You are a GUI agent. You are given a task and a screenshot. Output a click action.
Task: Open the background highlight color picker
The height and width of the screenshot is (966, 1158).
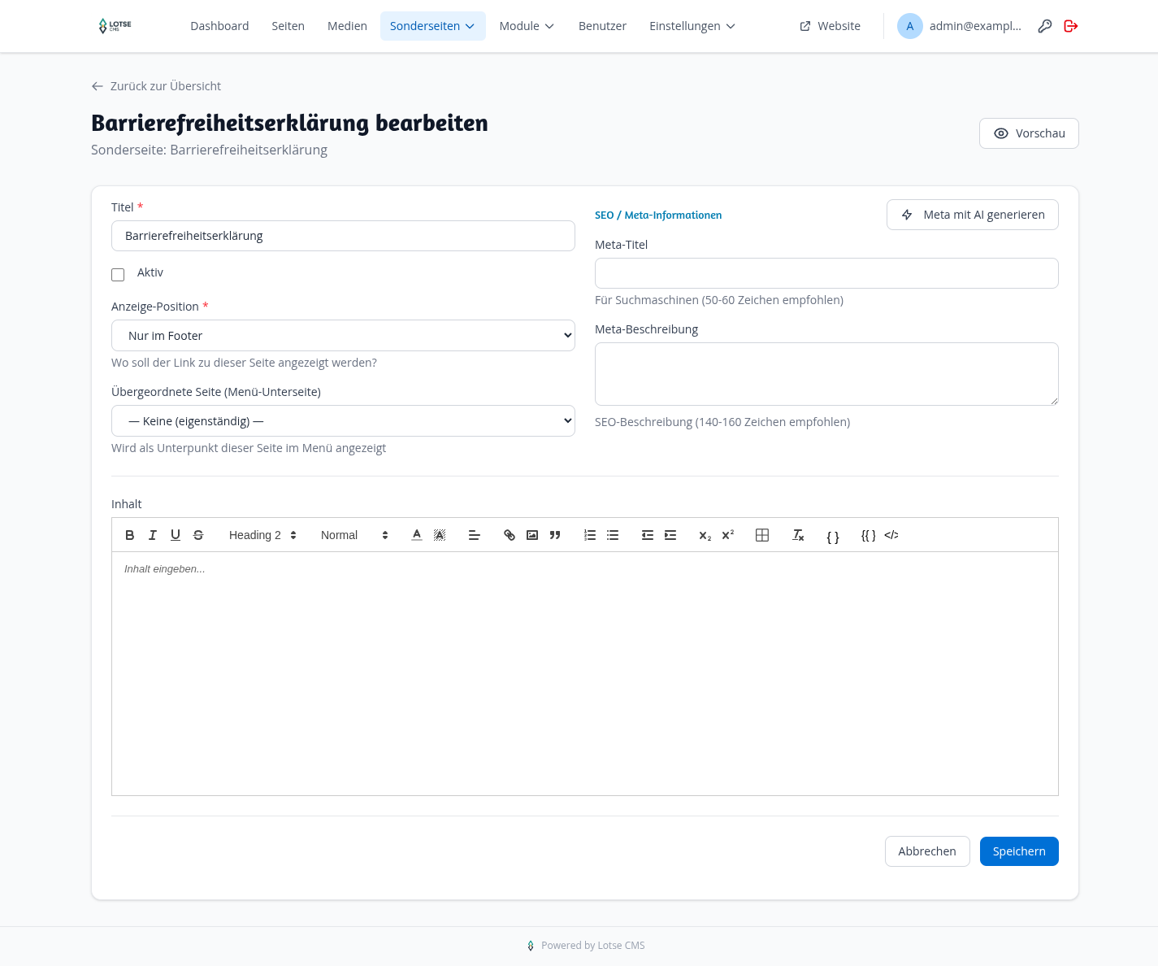[440, 535]
